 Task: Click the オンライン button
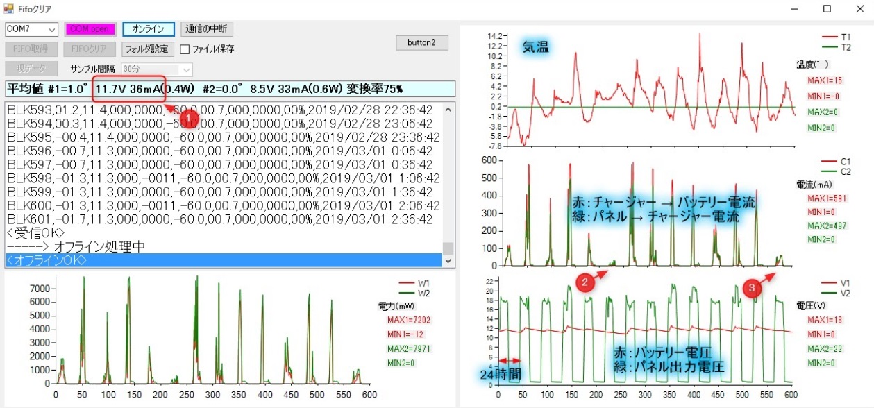coord(148,29)
